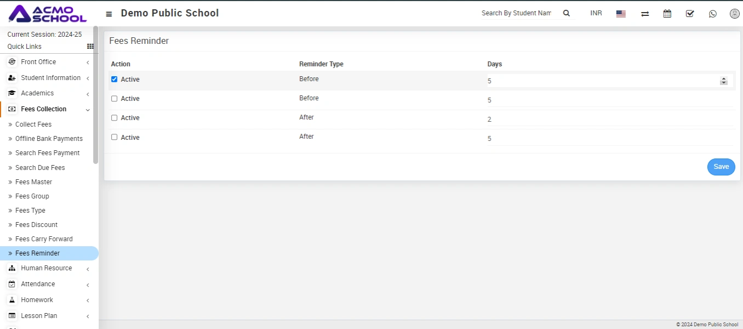The height and width of the screenshot is (329, 743).
Task: Enable the last Active checkbox for After 5 days
Action: (x=115, y=137)
